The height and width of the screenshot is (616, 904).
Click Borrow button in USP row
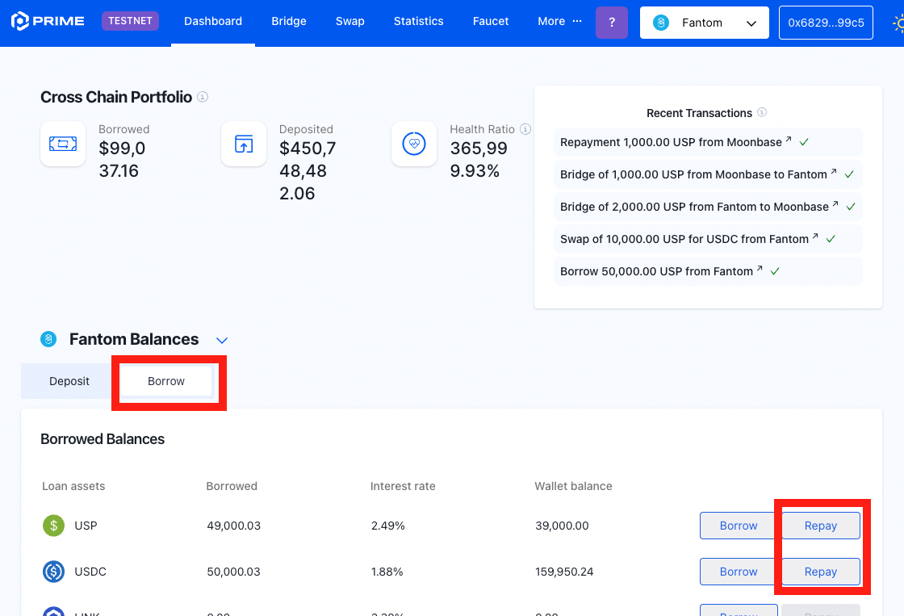pos(739,526)
